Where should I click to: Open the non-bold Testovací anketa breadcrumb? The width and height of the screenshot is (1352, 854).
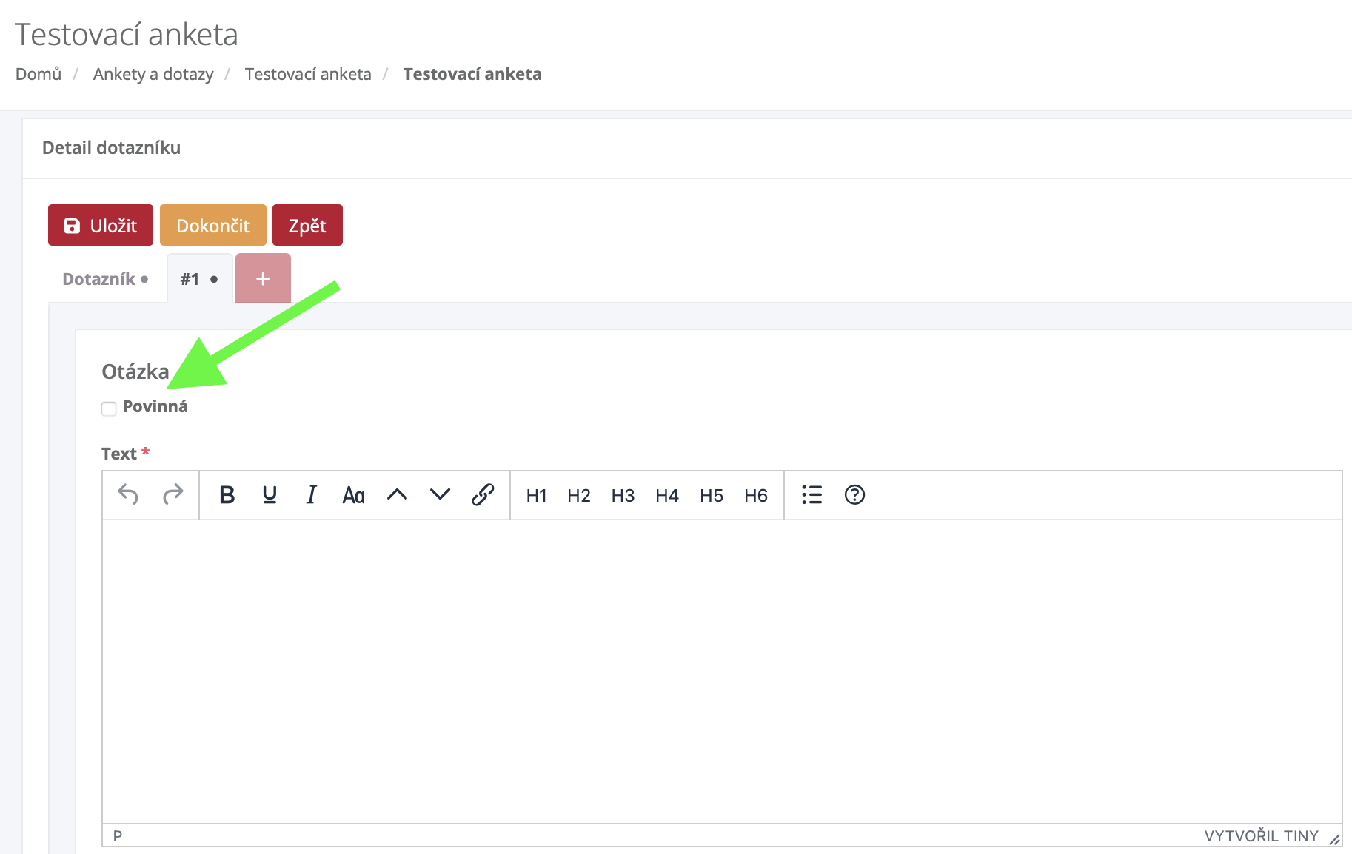[308, 74]
